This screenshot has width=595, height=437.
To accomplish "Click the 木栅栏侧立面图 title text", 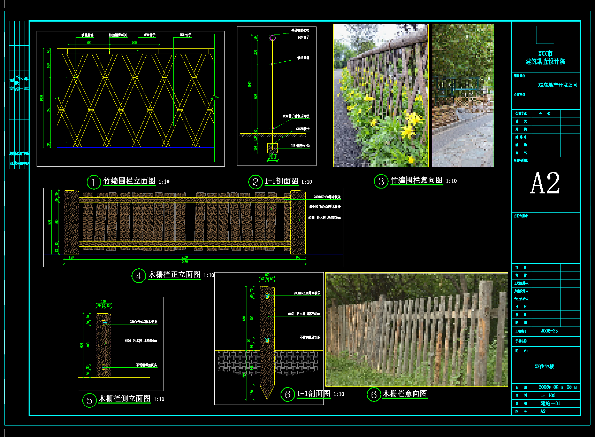I will click(x=124, y=398).
